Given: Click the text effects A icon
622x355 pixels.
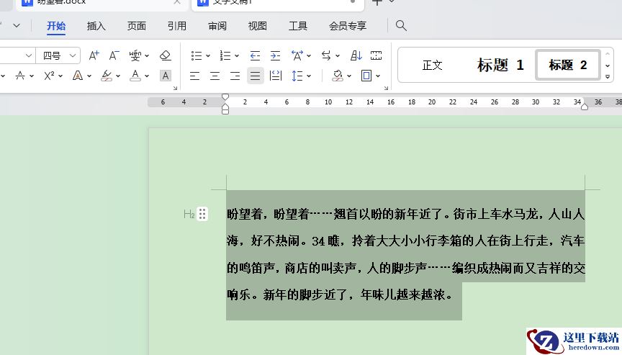Looking at the screenshot, I should (78, 76).
